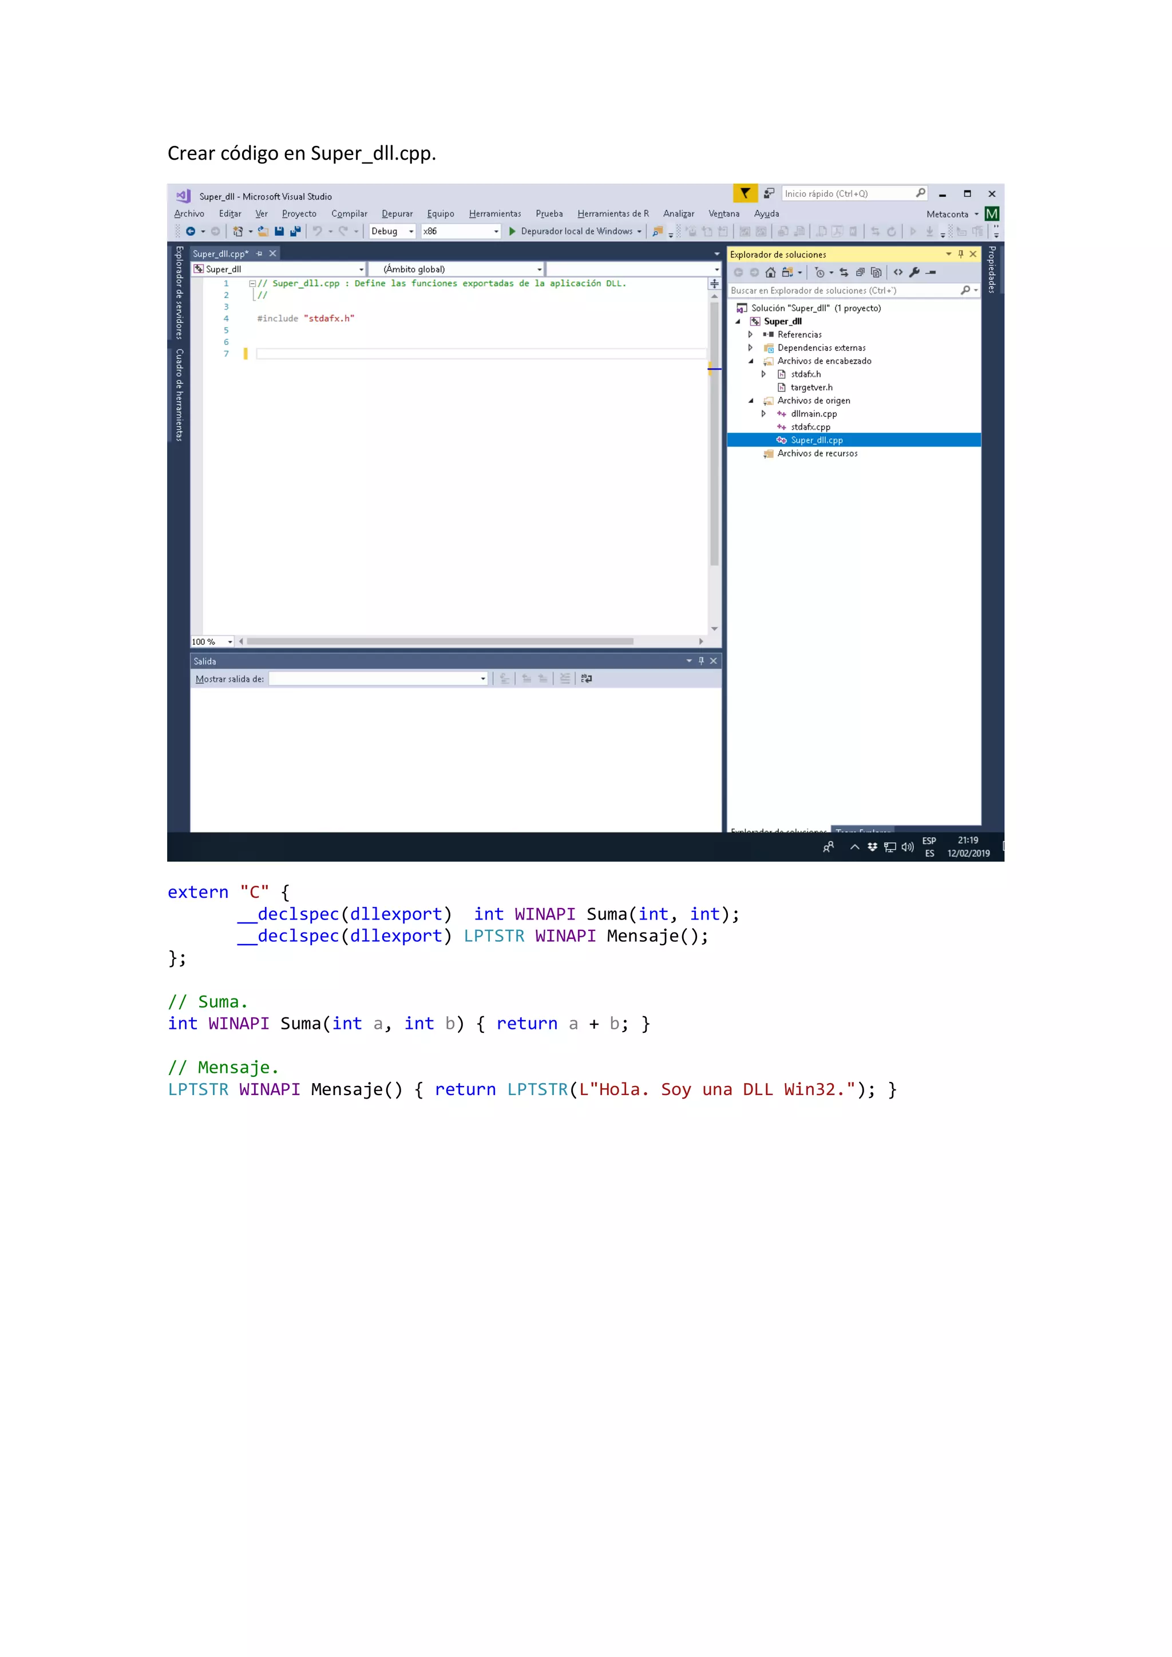Open the Explorador de servidores side tab
The height and width of the screenshot is (1657, 1172).
coord(179,293)
